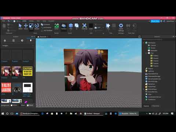Open the dropdown arrow under Part
176x132 pixels.
[71, 31]
